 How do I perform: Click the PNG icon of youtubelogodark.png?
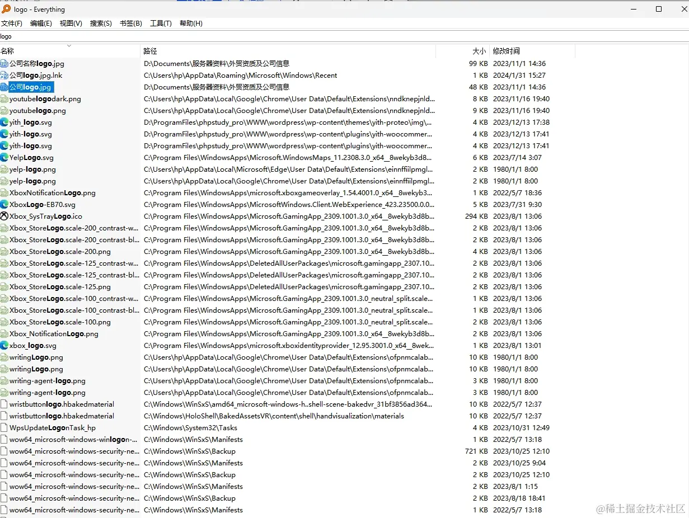point(4,99)
